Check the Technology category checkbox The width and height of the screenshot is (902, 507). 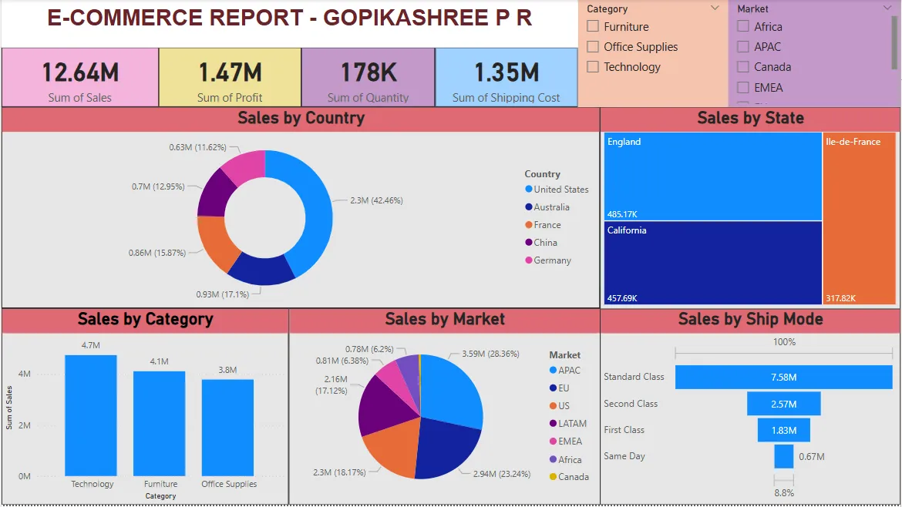(593, 67)
